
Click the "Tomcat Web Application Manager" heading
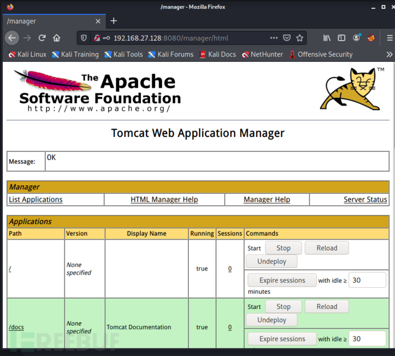coord(197,133)
